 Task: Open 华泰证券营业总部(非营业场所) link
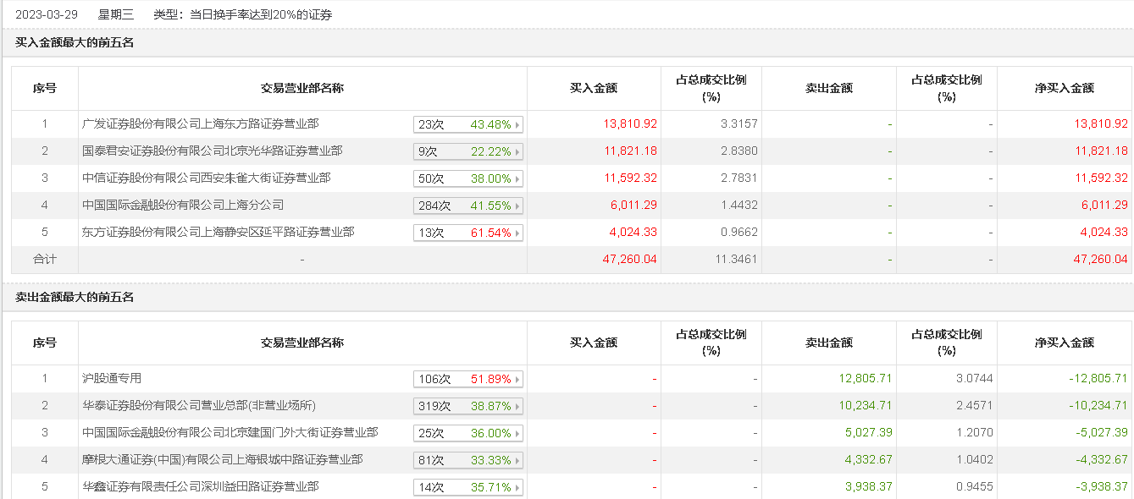coord(199,406)
